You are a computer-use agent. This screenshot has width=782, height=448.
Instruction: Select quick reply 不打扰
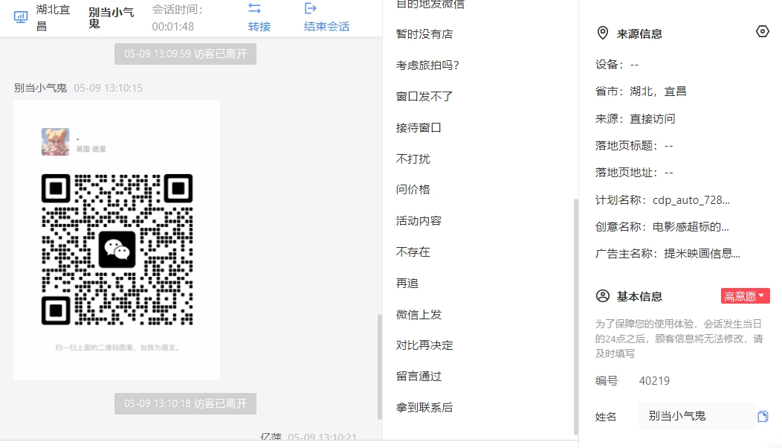(413, 159)
